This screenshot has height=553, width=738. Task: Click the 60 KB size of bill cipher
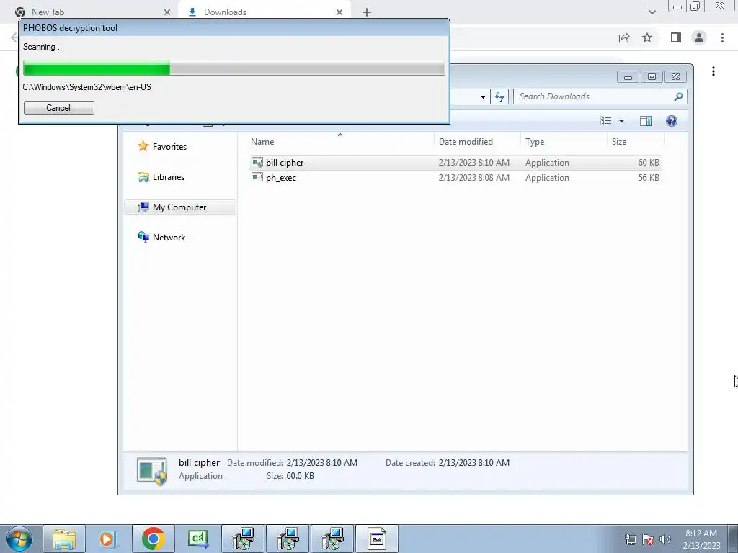[649, 163]
